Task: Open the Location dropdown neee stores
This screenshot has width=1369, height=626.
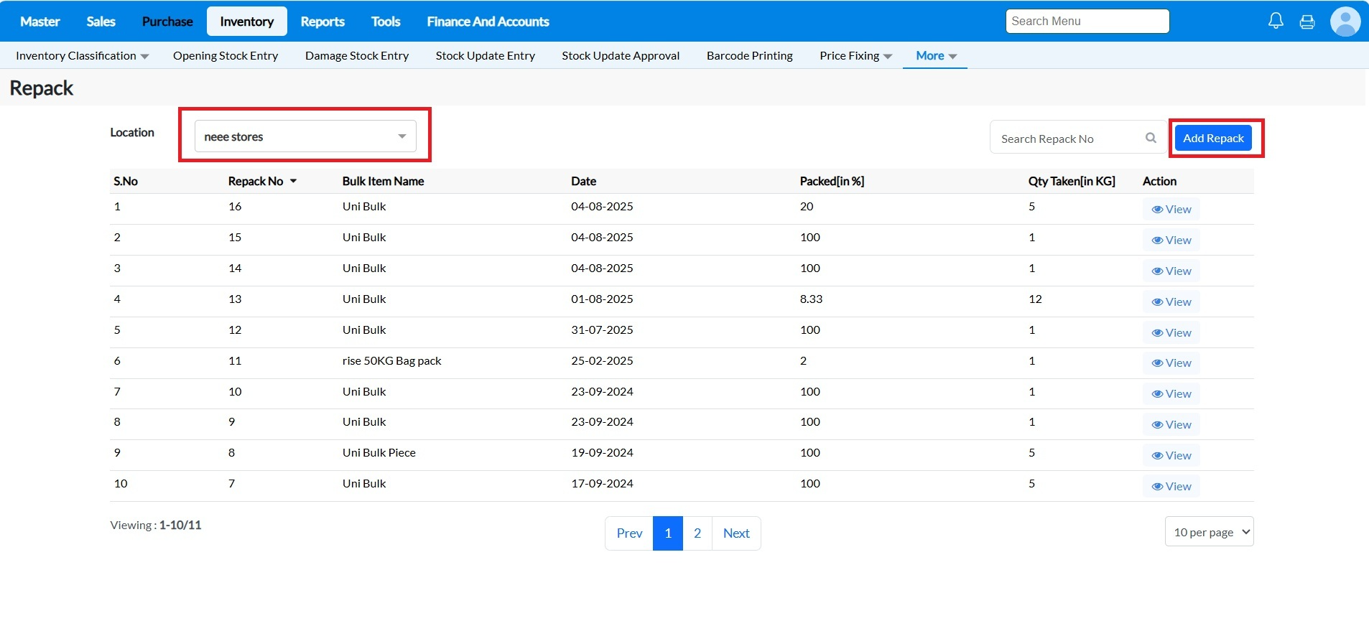Action: [305, 136]
